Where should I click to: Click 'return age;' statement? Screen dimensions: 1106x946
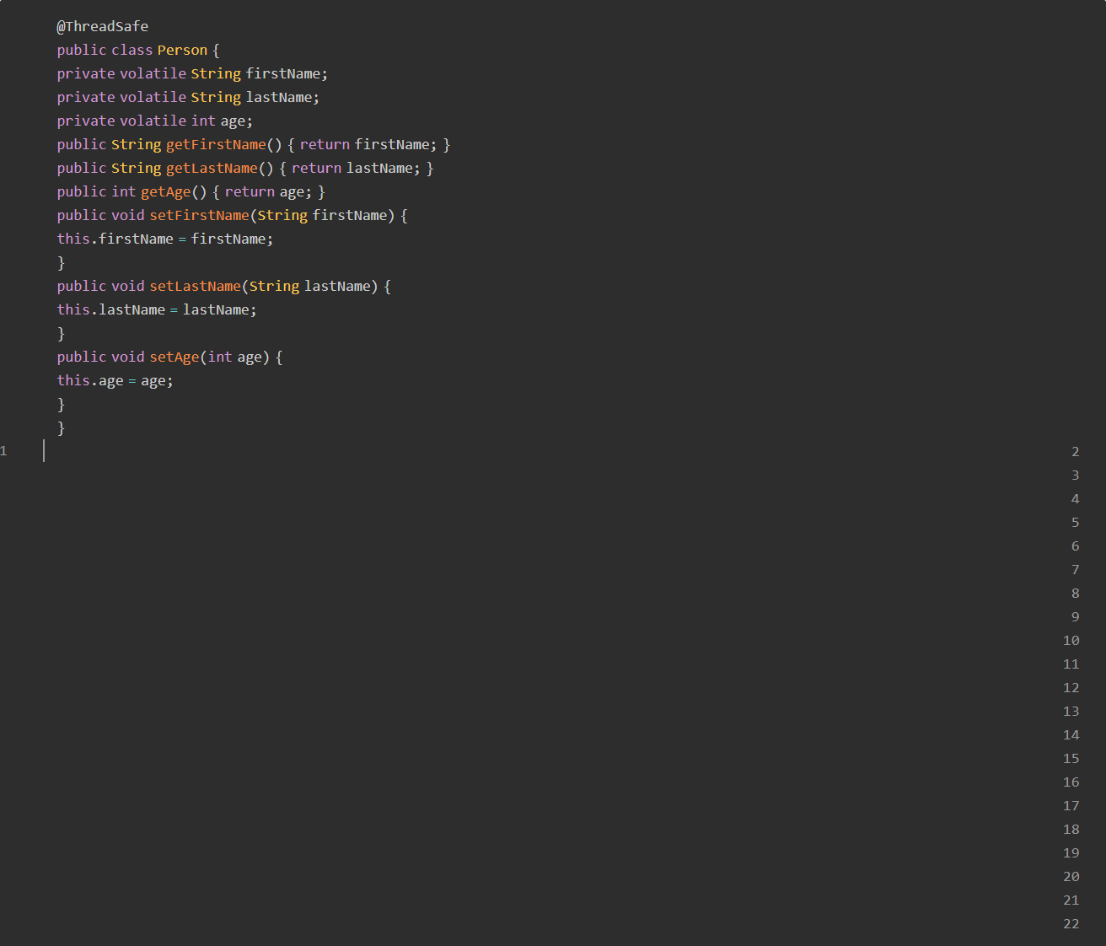coord(268,191)
